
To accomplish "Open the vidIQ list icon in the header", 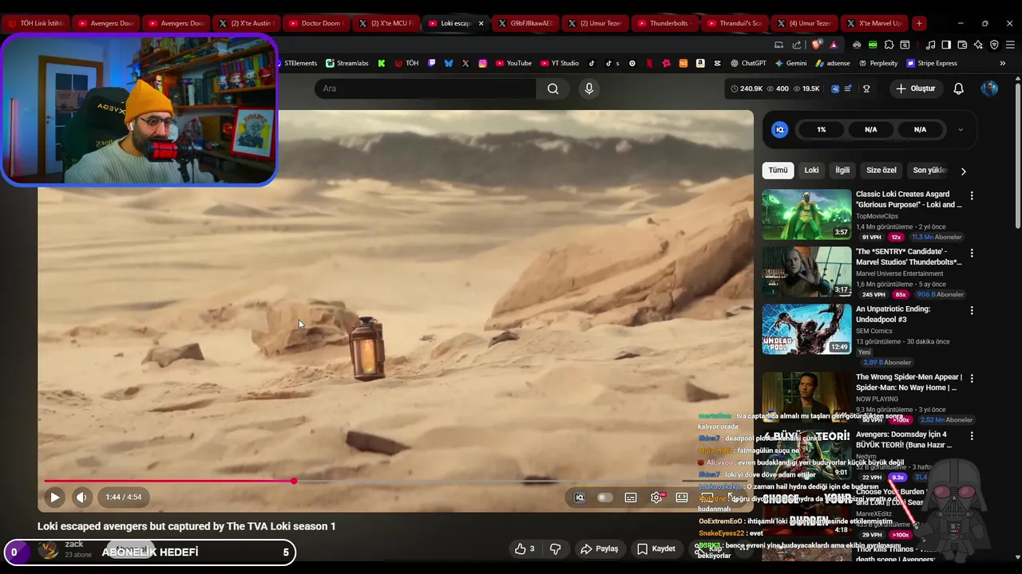I will point(848,88).
